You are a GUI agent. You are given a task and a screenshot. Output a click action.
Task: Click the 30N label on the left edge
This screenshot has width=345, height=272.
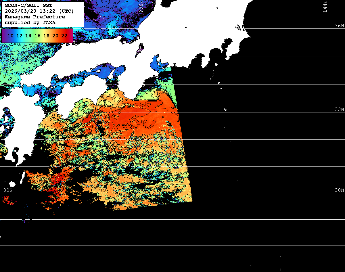[x=8, y=190]
